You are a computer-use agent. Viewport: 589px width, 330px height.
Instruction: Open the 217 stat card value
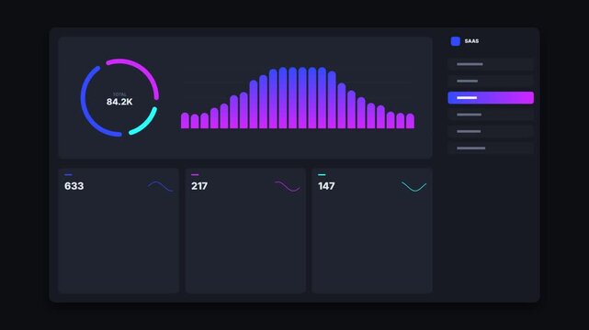click(x=199, y=186)
